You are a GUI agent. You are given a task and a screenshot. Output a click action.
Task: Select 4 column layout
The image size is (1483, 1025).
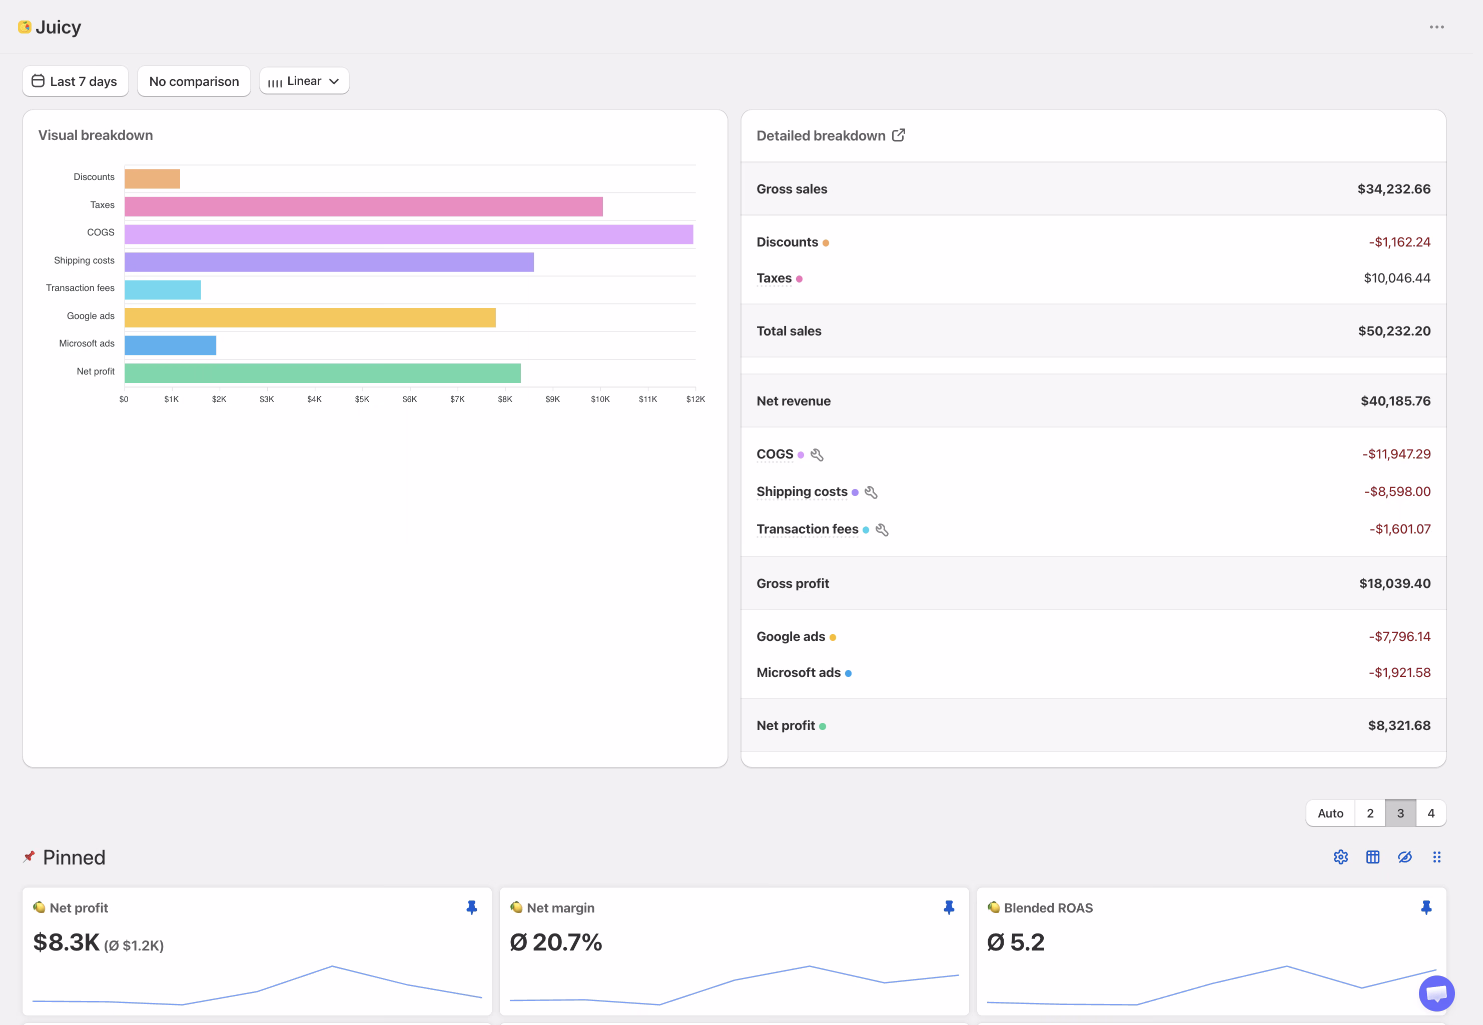coord(1431,813)
